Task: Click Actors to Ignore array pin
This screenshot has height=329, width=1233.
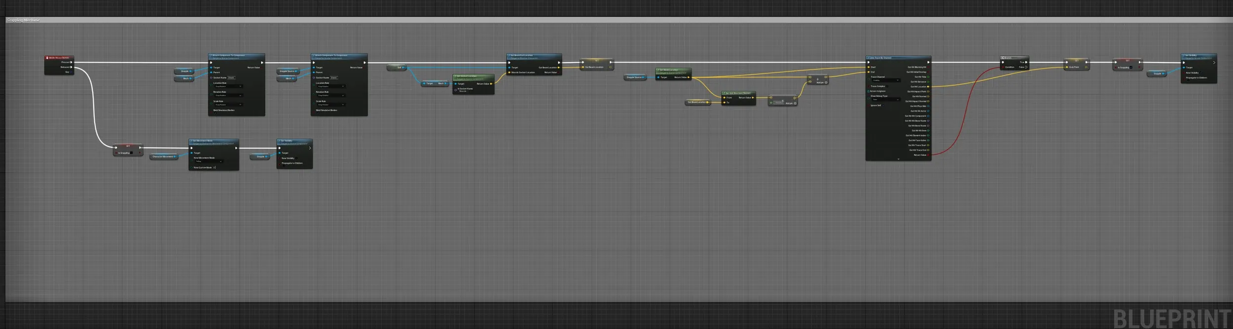Action: coord(869,91)
